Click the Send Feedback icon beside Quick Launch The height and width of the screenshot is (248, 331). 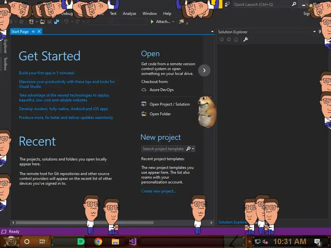[227, 5]
